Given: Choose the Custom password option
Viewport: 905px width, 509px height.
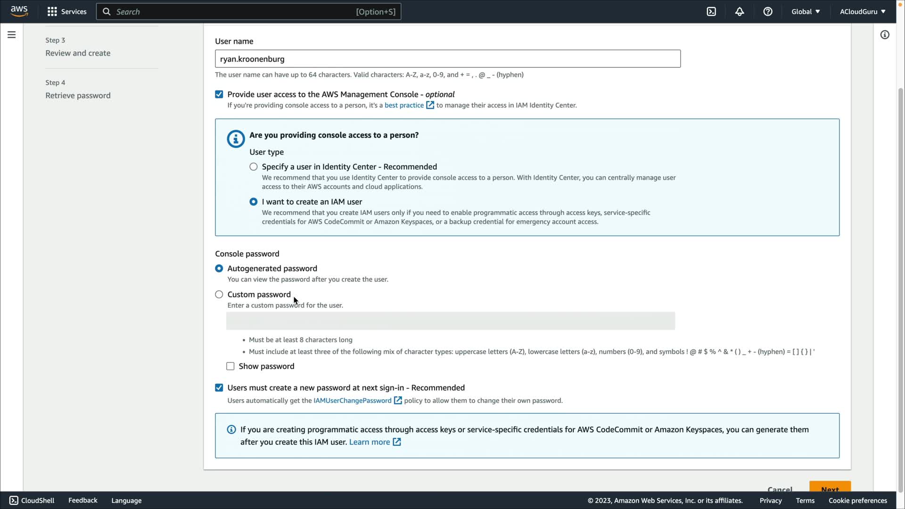Looking at the screenshot, I should pyautogui.click(x=219, y=295).
